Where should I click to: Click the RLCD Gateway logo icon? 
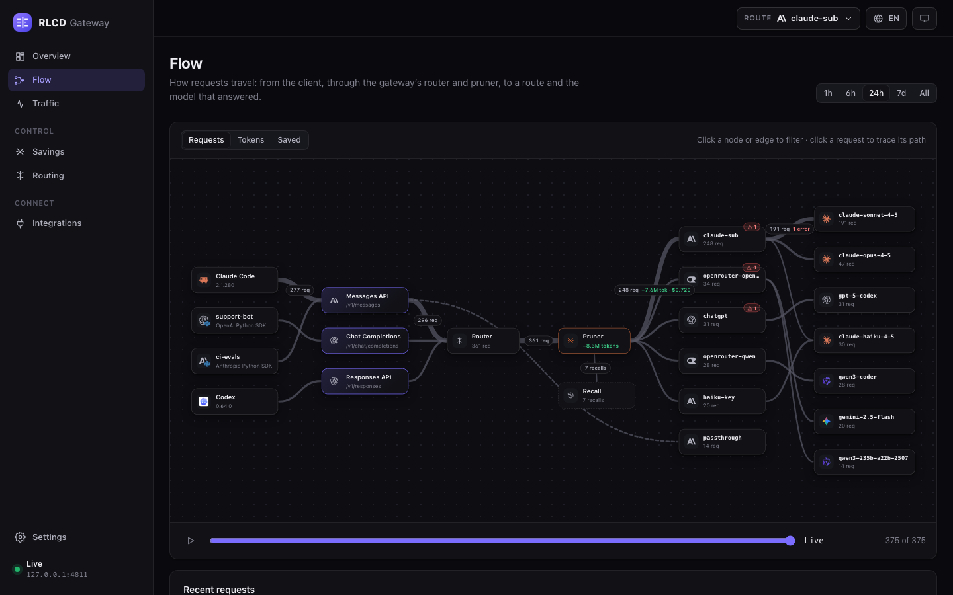23,22
